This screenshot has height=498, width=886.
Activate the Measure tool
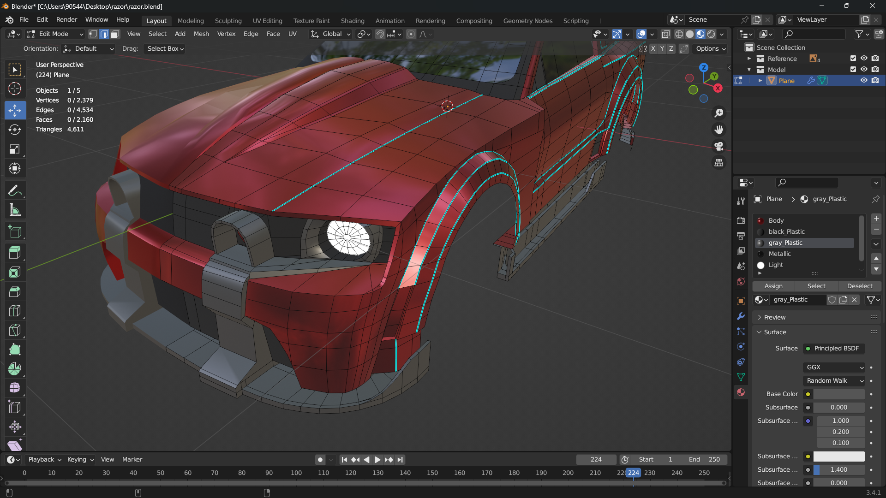click(15, 210)
